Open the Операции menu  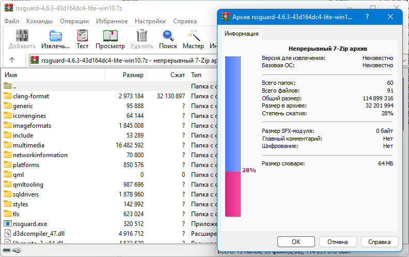[x=74, y=21]
